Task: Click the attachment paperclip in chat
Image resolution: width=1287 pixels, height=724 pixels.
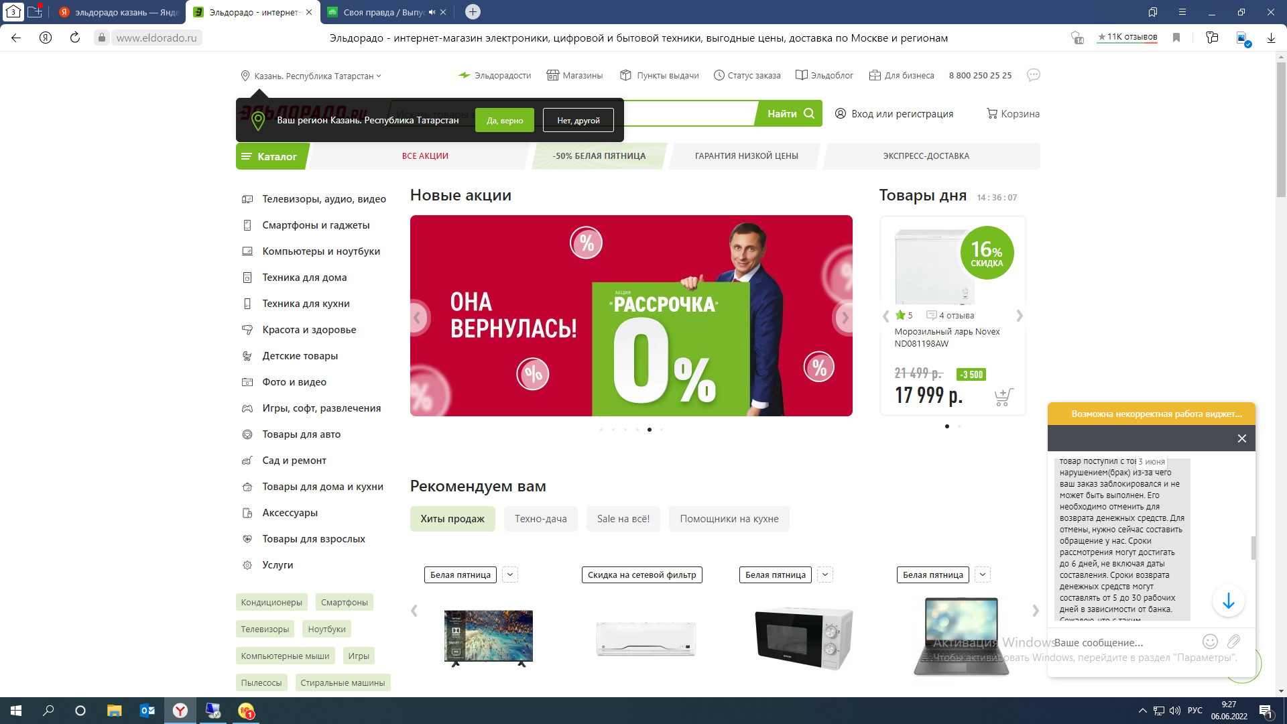Action: (x=1233, y=642)
